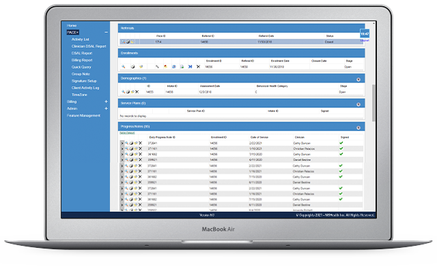This screenshot has height=267, width=437.
Task: Click print icon for progress note 371161
Action: [x=131, y=149]
